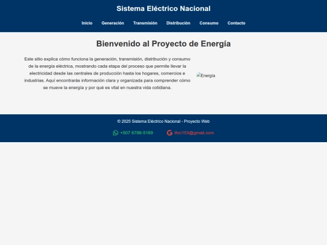Click the broken Energía image

pos(206,76)
